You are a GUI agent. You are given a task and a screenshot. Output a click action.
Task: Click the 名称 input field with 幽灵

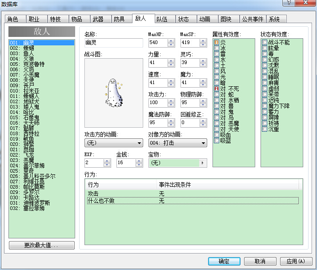click(114, 43)
